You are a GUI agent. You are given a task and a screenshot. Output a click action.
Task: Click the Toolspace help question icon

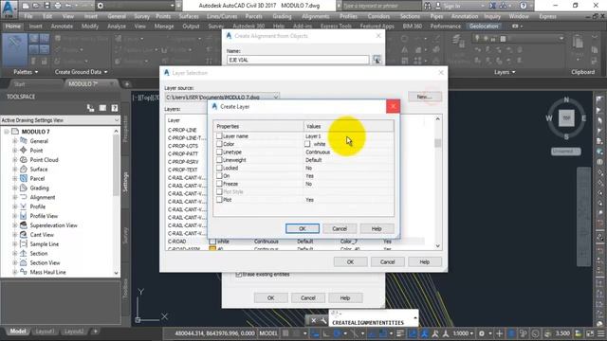click(115, 108)
